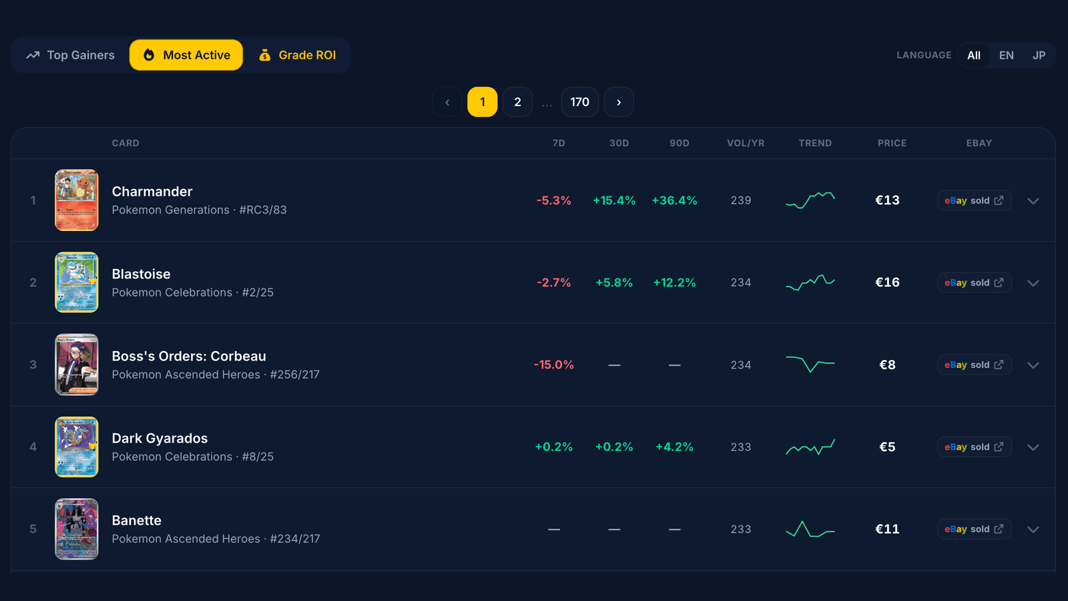Sort by the 90D column header
This screenshot has height=601, width=1068.
pos(680,143)
